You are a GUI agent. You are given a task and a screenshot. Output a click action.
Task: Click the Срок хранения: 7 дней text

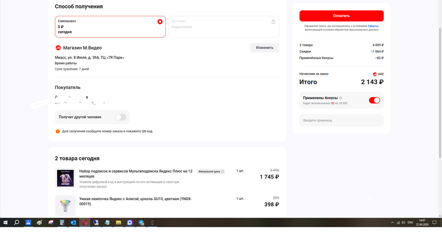tap(72, 69)
